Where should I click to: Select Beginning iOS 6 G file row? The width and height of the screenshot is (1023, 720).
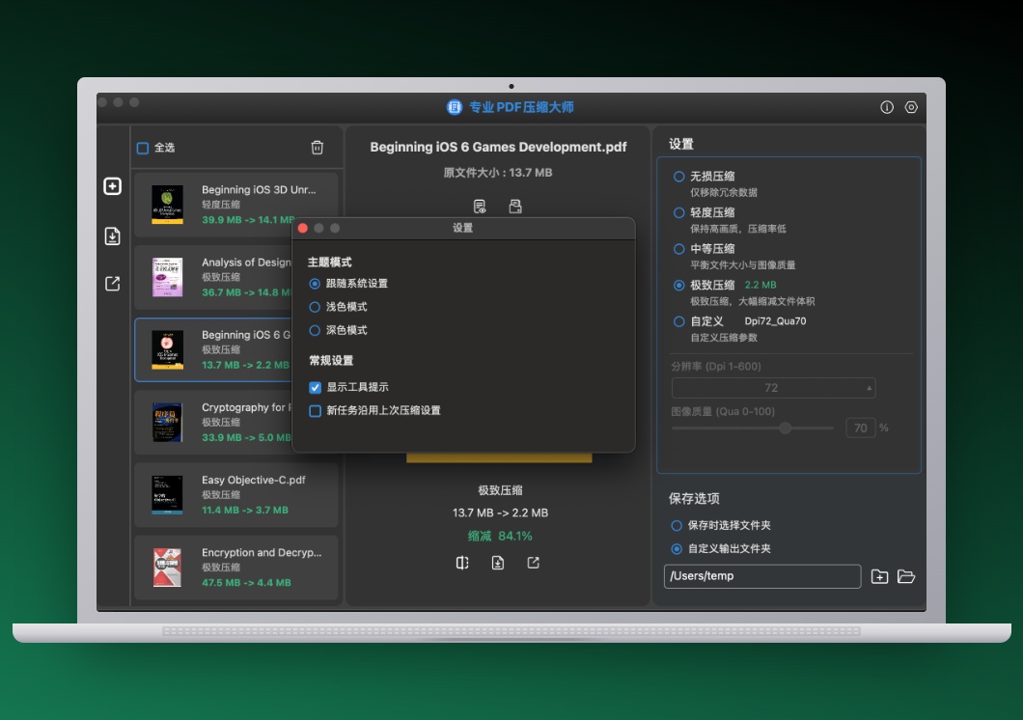point(213,349)
